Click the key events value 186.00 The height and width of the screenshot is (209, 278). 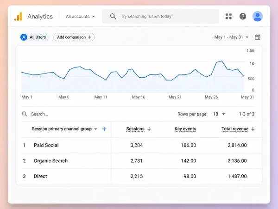point(189,145)
